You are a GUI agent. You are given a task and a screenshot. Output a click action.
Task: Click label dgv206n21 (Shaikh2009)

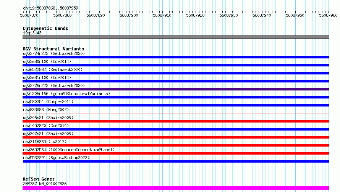pyautogui.click(x=48, y=118)
